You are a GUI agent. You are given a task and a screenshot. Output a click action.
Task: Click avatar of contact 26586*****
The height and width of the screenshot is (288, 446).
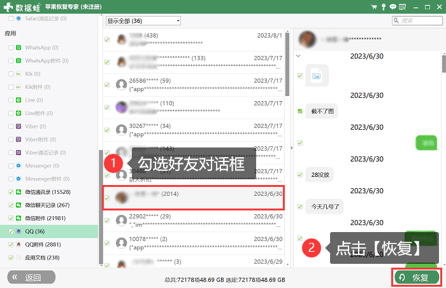[x=122, y=85]
